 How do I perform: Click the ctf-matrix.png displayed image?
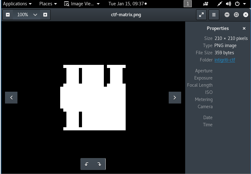(x=93, y=98)
